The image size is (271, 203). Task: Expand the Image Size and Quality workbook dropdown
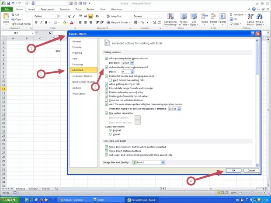coord(163,162)
